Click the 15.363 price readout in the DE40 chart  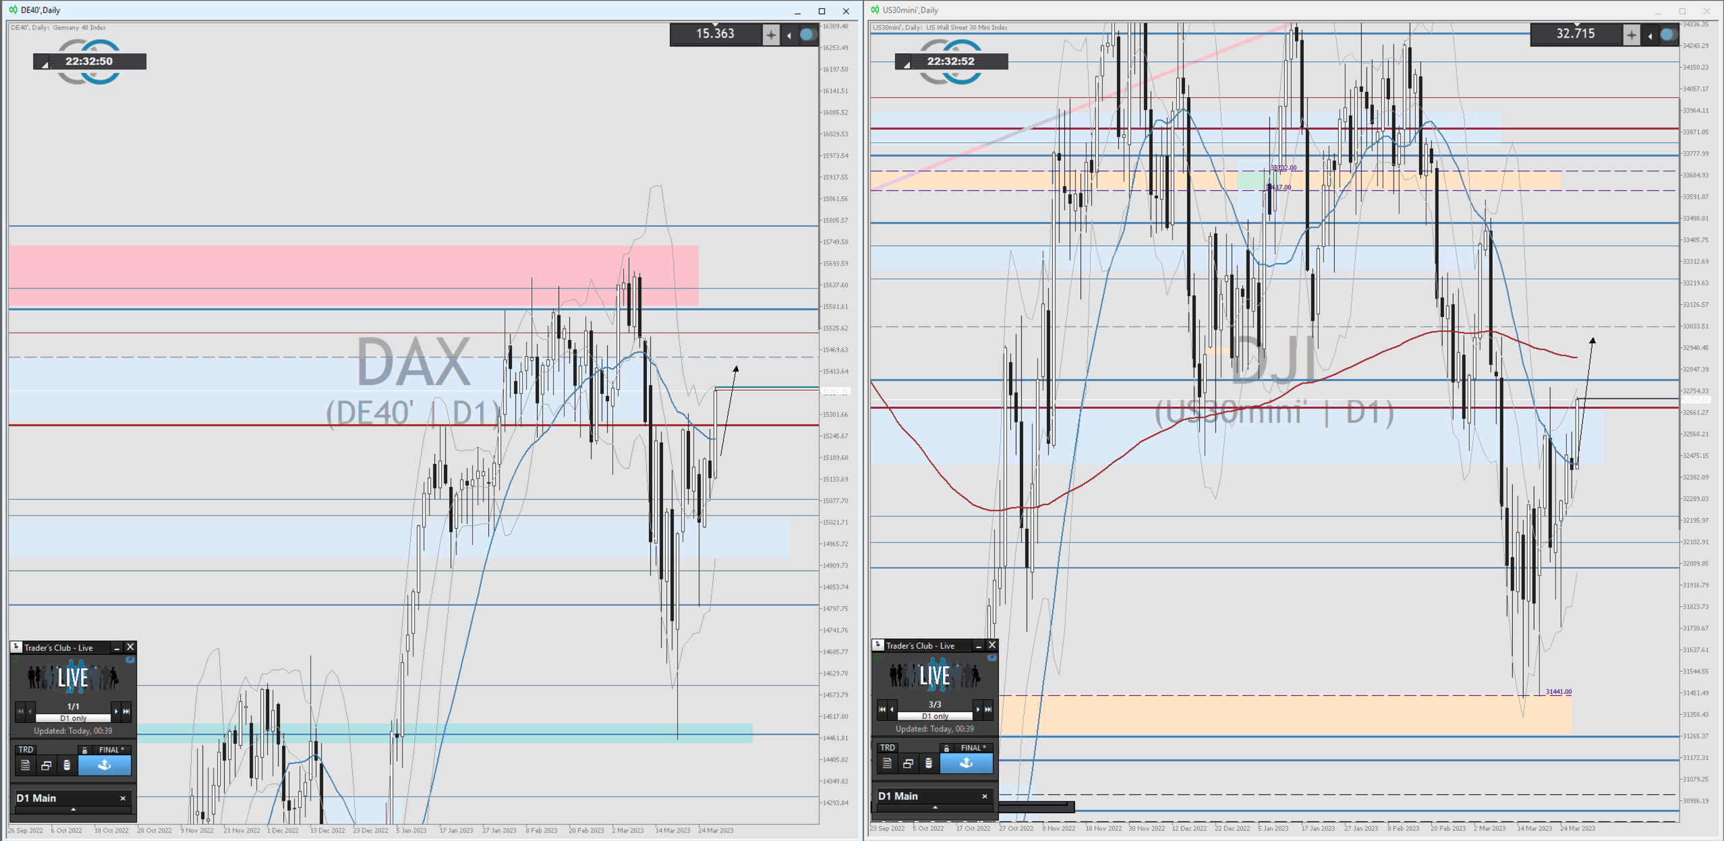[715, 34]
